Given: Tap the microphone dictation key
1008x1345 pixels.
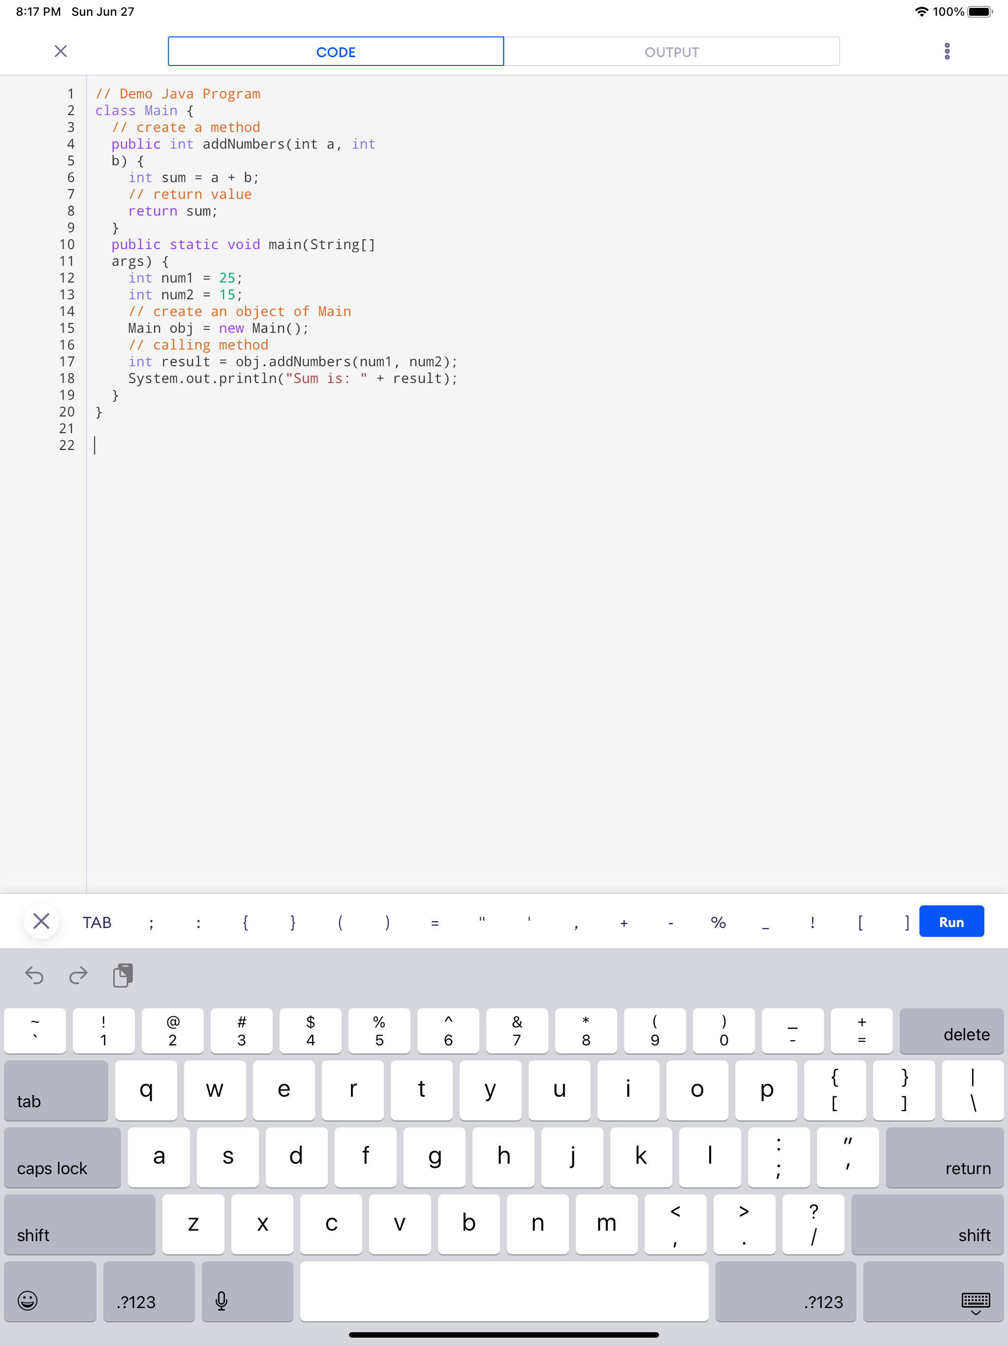Looking at the screenshot, I should 221,1301.
